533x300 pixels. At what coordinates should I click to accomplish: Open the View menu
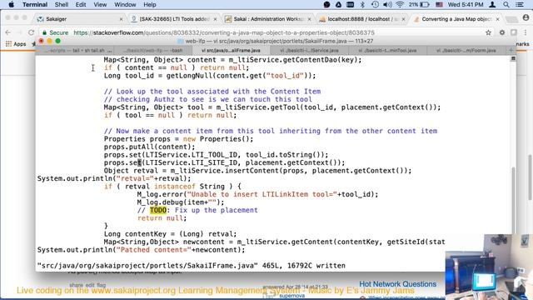tap(100, 4)
